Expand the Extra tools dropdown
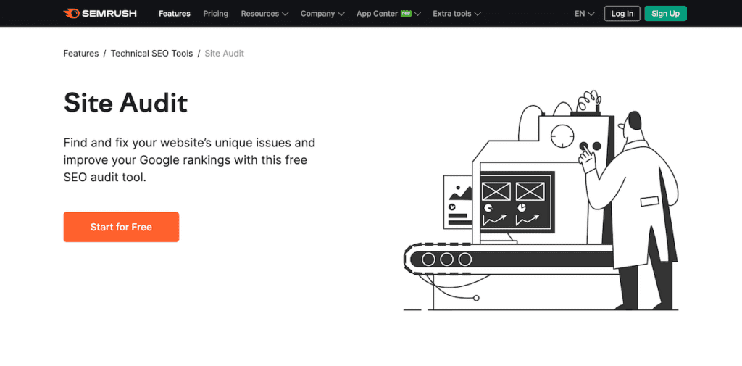The image size is (742, 366). (x=457, y=14)
